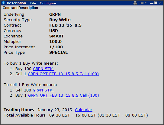Click the Contract Description heading
This screenshot has height=125, width=164.
tap(20, 8)
